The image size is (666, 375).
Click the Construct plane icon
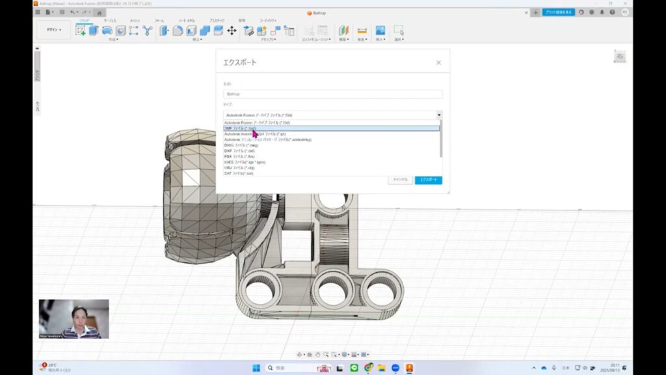pos(343,30)
